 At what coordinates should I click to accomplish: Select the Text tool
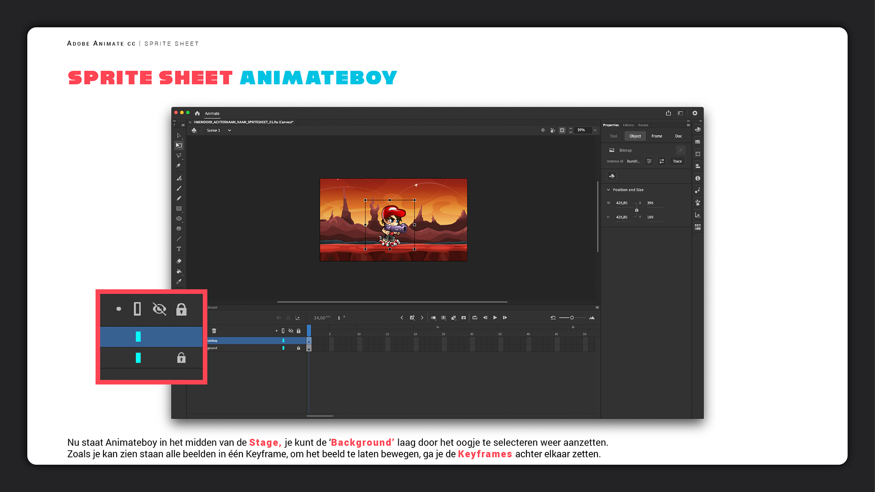(179, 249)
